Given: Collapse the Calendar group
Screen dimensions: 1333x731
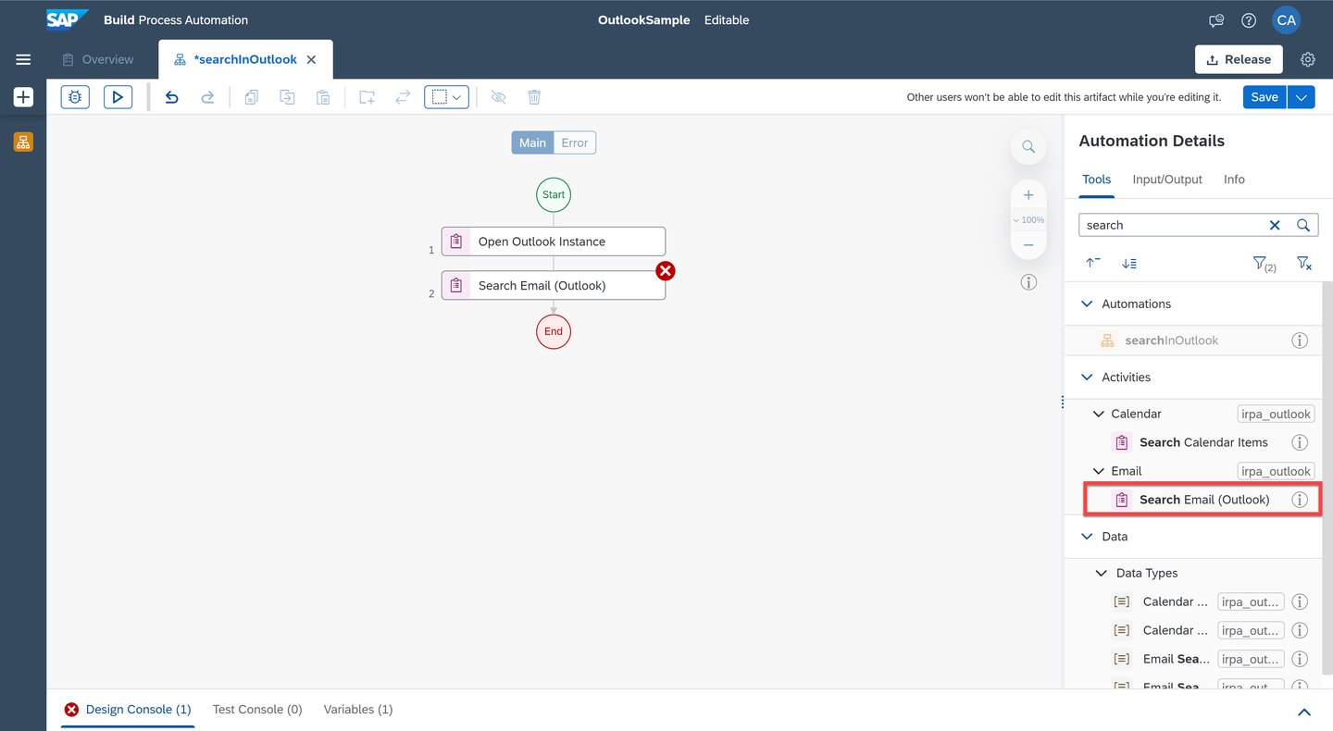Looking at the screenshot, I should click(1099, 414).
